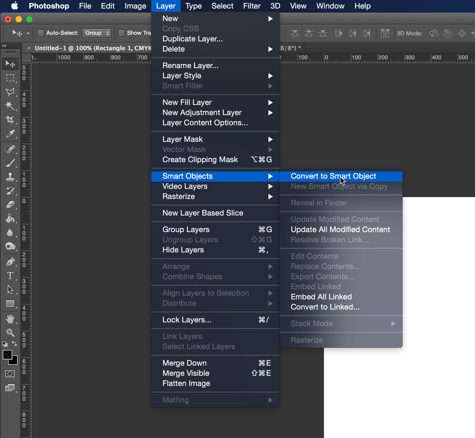Image resolution: width=475 pixels, height=438 pixels.
Task: Enable the Auto-Select checkbox
Action: pyautogui.click(x=40, y=33)
